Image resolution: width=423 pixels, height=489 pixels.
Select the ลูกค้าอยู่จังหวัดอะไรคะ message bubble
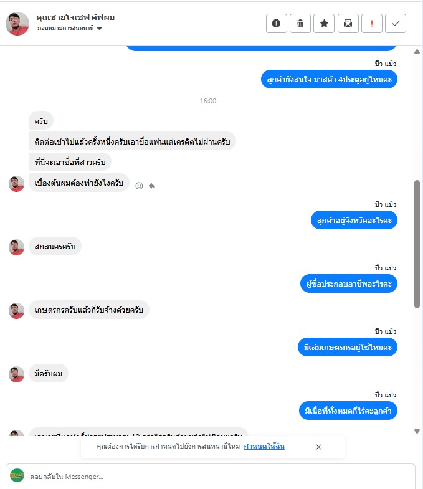(354, 220)
